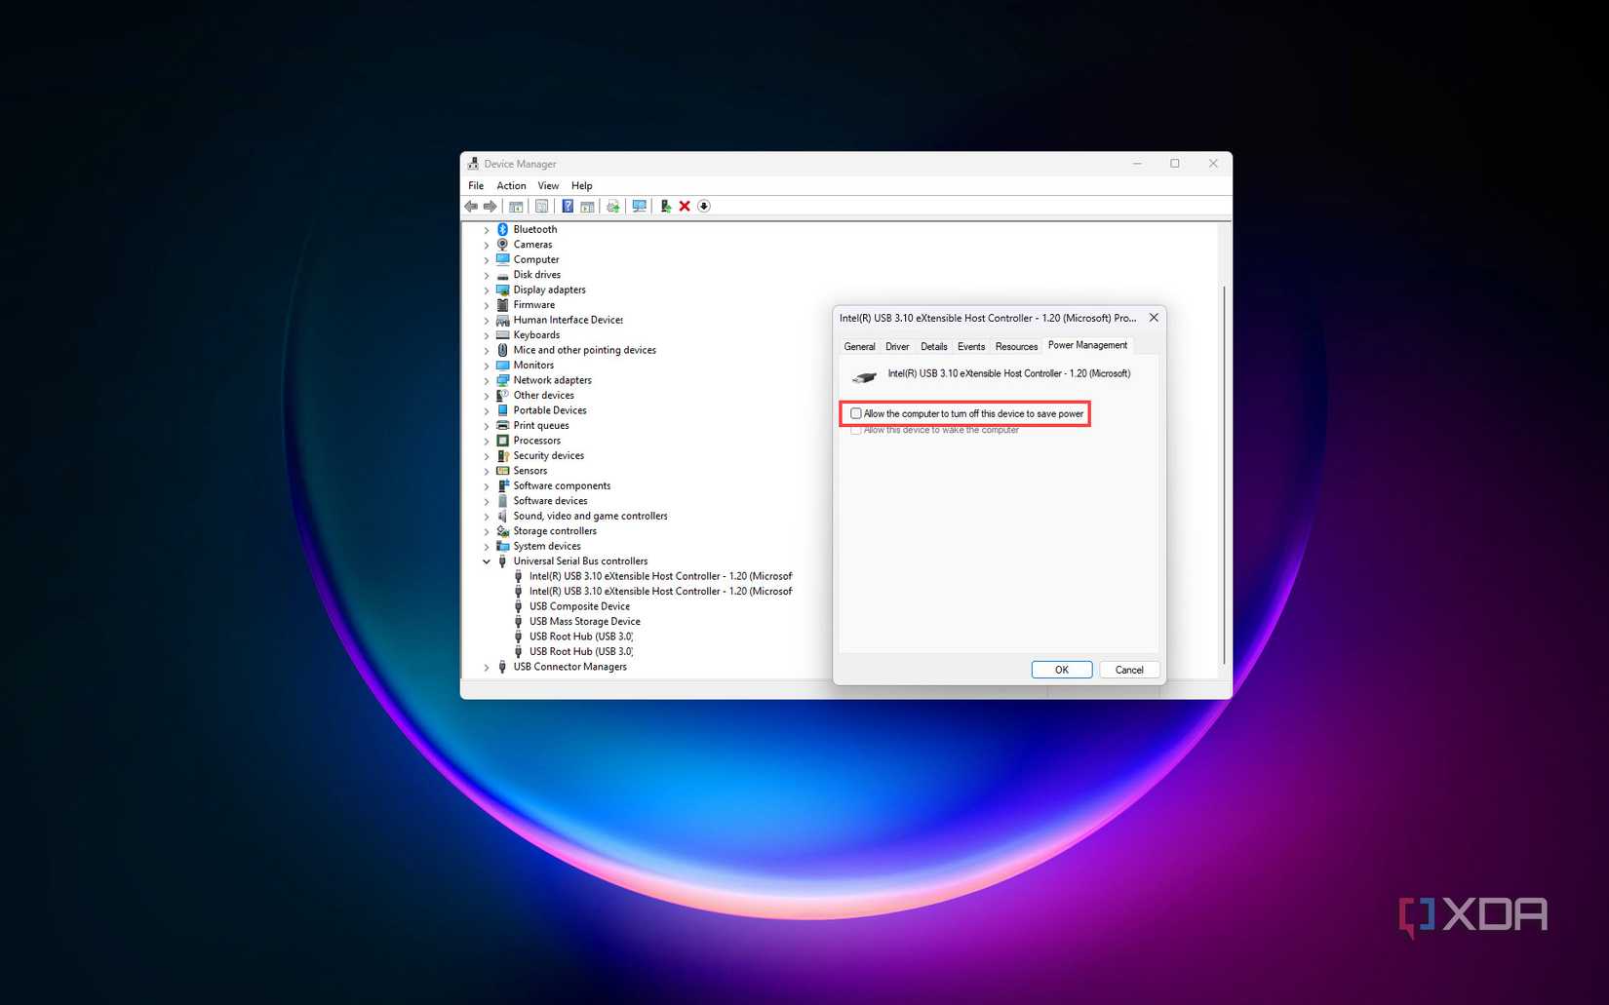Expand the Network adapters category

click(x=487, y=380)
